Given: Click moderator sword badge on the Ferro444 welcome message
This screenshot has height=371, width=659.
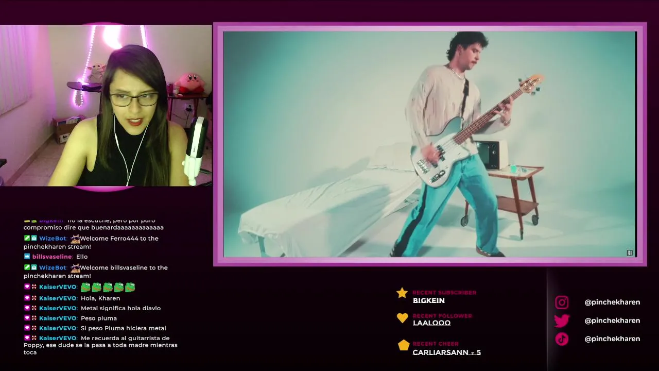Looking at the screenshot, I should click(x=27, y=239).
